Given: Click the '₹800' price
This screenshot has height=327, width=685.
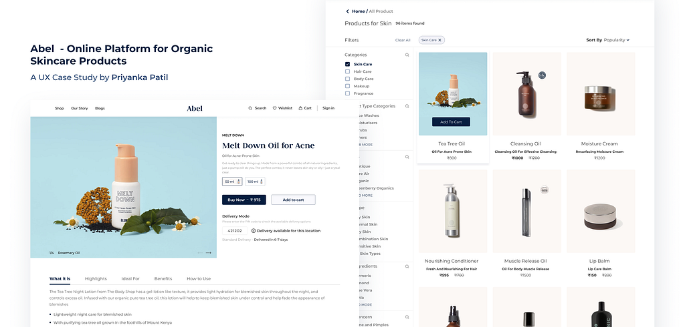Looking at the screenshot, I should pyautogui.click(x=452, y=158).
